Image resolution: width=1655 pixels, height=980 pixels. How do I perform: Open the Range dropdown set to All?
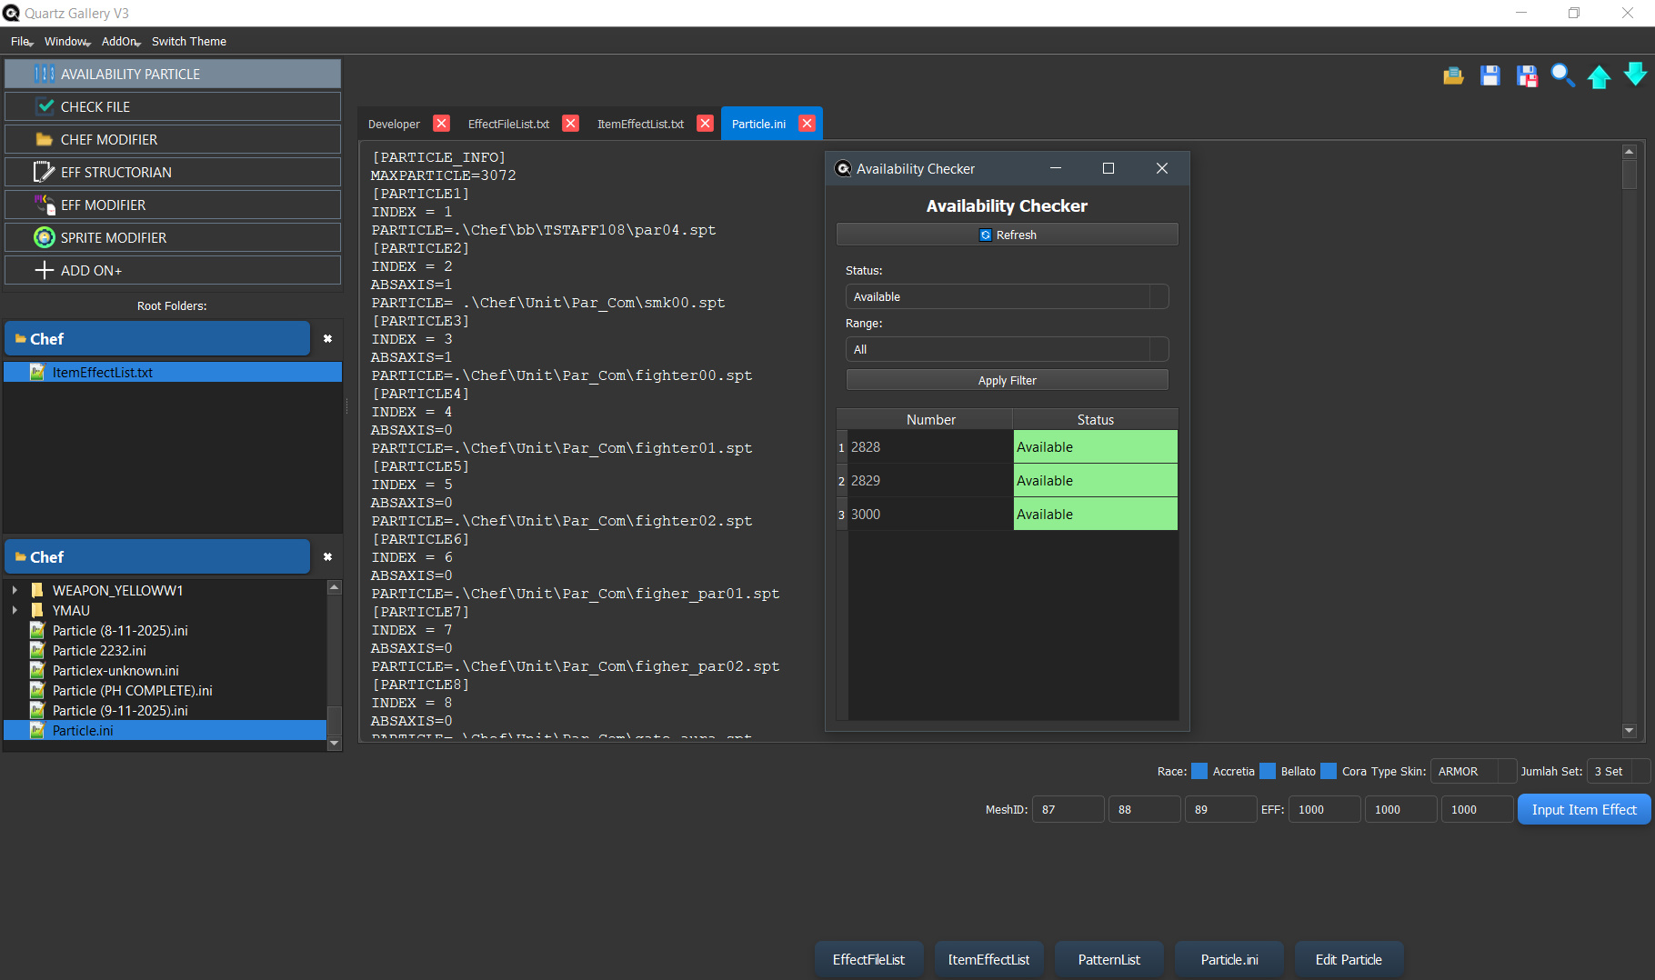tap(1006, 349)
